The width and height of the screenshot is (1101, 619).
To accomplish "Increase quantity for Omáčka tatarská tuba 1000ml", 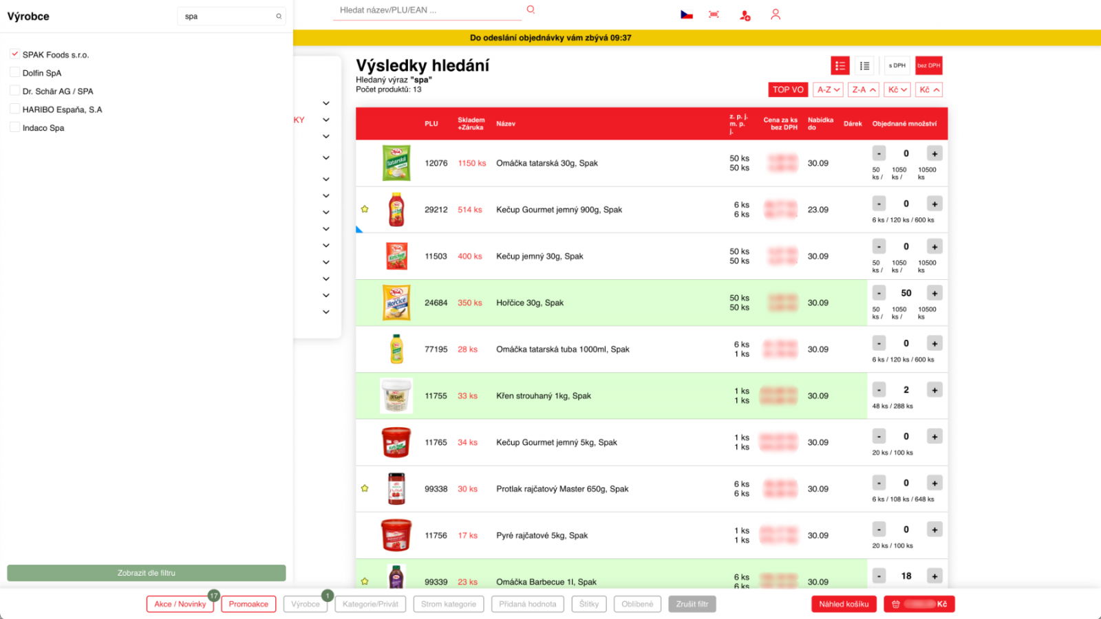I will pyautogui.click(x=934, y=343).
